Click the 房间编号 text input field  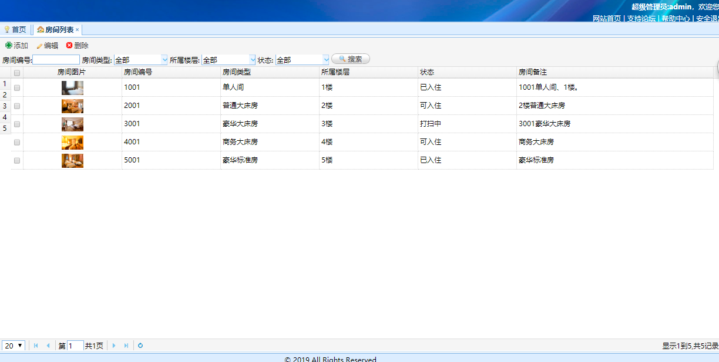coord(56,59)
